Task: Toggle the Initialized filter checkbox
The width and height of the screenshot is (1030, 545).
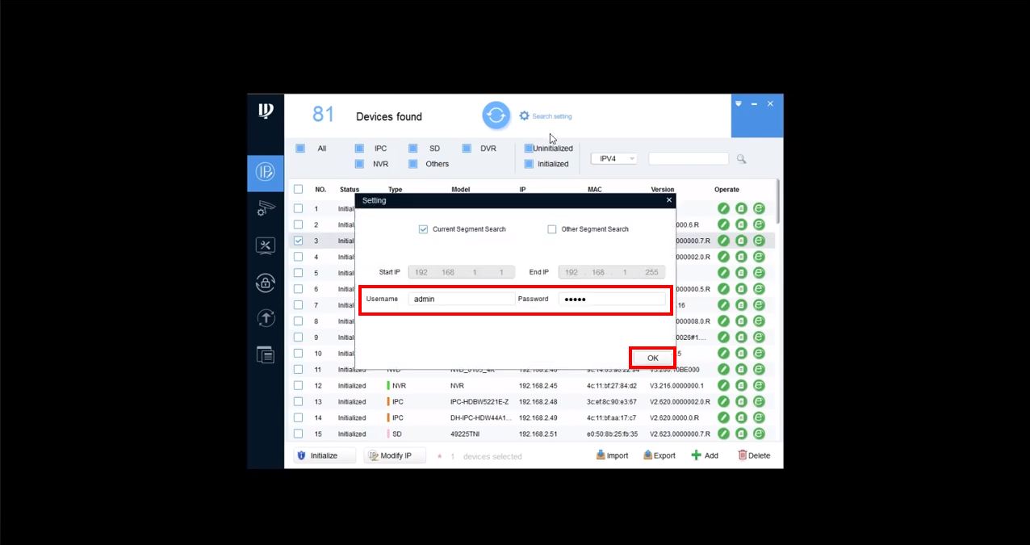Action: (x=529, y=164)
